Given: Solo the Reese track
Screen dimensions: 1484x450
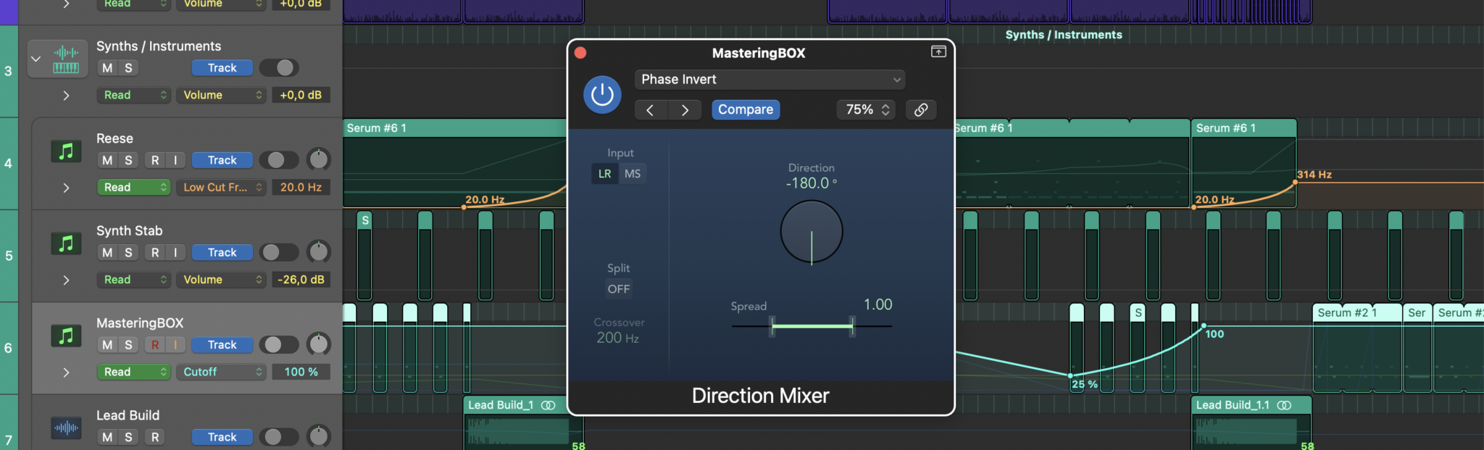Looking at the screenshot, I should (x=128, y=160).
